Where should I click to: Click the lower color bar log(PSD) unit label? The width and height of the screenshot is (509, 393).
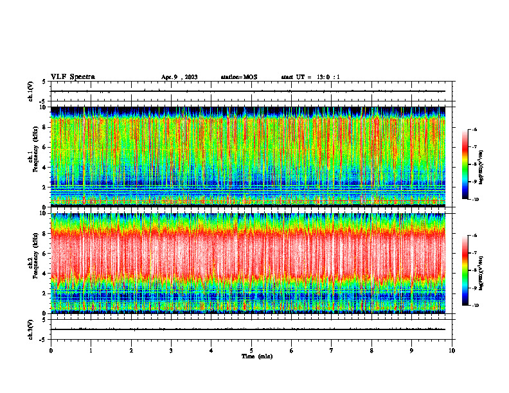point(481,274)
